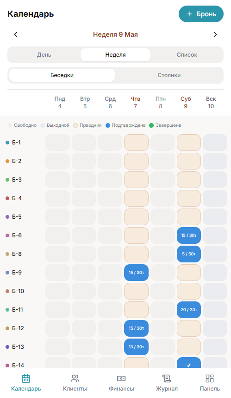Open the Клиенты people icon
The height and width of the screenshot is (398, 231).
(75, 378)
